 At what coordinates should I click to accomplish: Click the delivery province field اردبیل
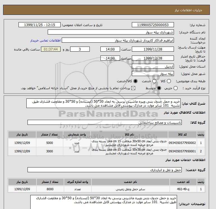click(x=153, y=66)
